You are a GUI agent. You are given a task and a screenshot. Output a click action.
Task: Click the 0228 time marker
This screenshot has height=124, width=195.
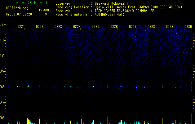click(x=151, y=27)
